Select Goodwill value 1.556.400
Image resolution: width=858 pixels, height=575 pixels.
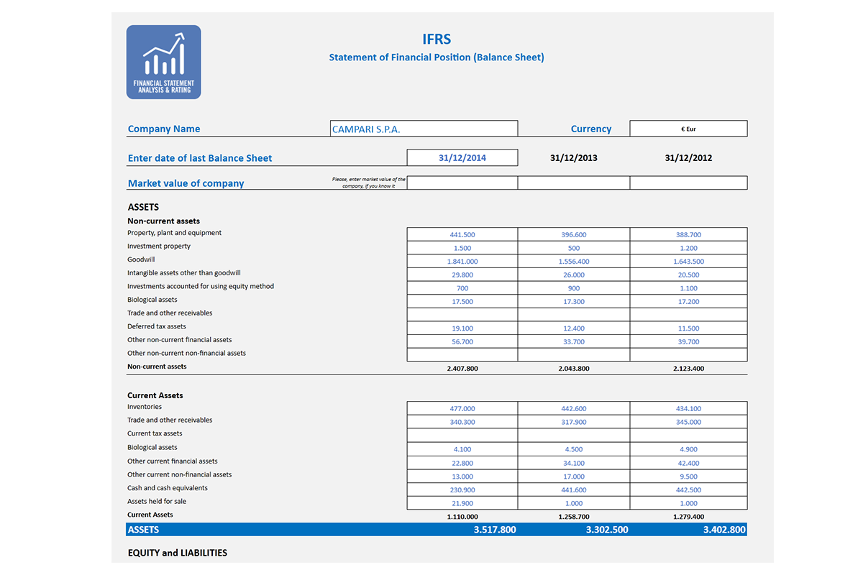pyautogui.click(x=573, y=262)
